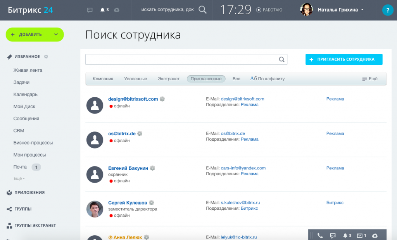The width and height of the screenshot is (397, 240).
Task: Open chat icon in bottom bar
Action: point(333,235)
